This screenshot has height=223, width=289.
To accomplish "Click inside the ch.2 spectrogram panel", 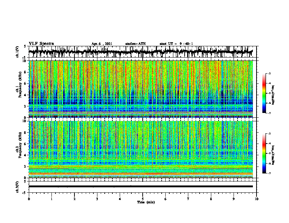I will (141, 149).
